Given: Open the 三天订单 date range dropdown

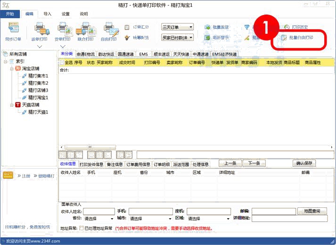Looking at the screenshot, I should pos(177,27).
